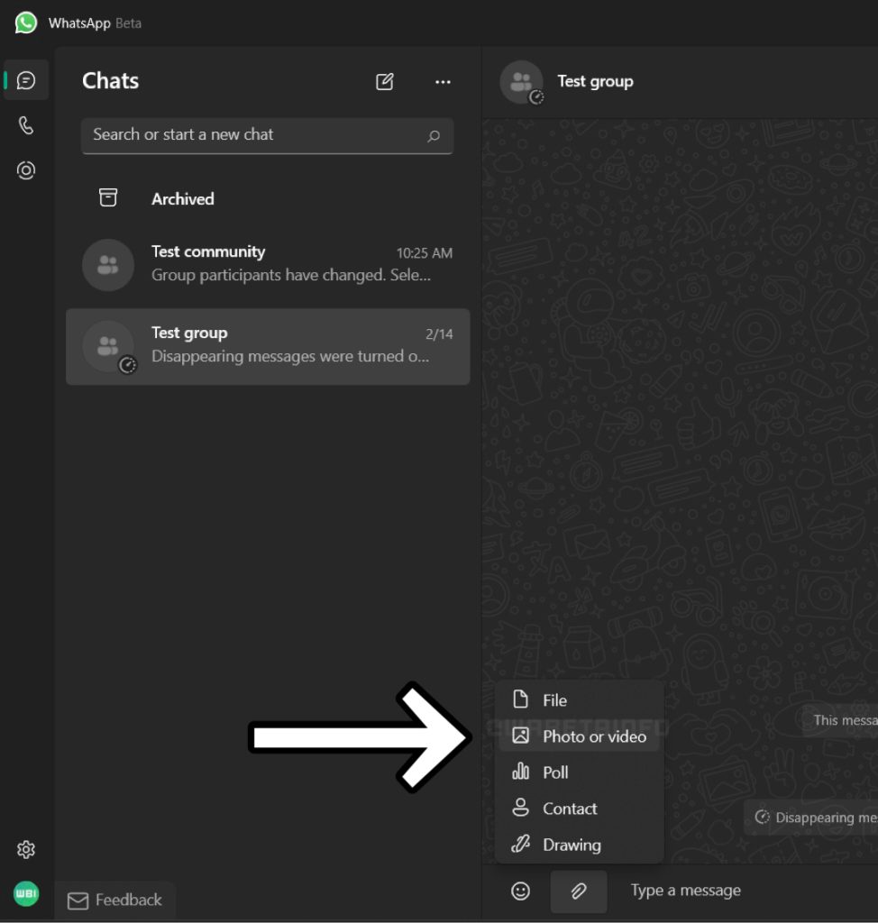Choose Photo or video attachment option
The height and width of the screenshot is (923, 878).
pos(580,736)
